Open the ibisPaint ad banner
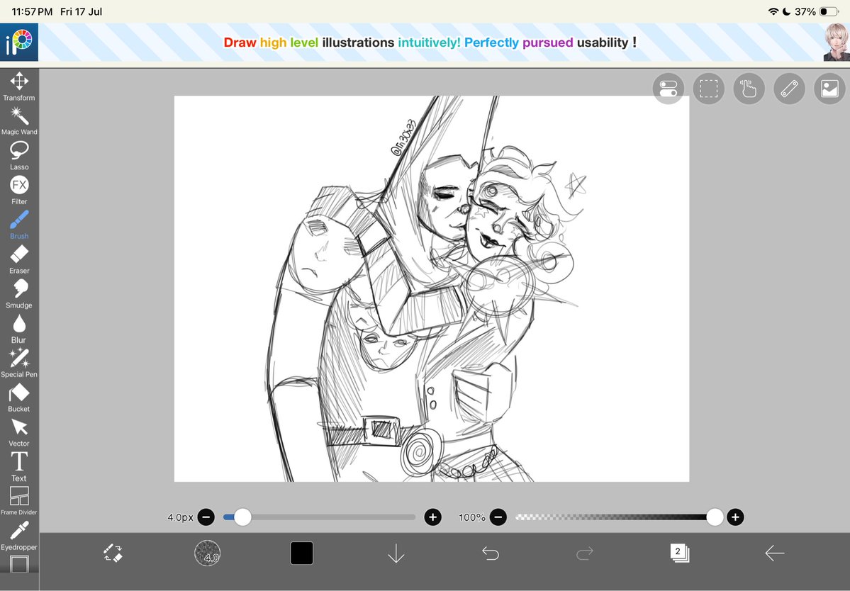 pyautogui.click(x=430, y=43)
